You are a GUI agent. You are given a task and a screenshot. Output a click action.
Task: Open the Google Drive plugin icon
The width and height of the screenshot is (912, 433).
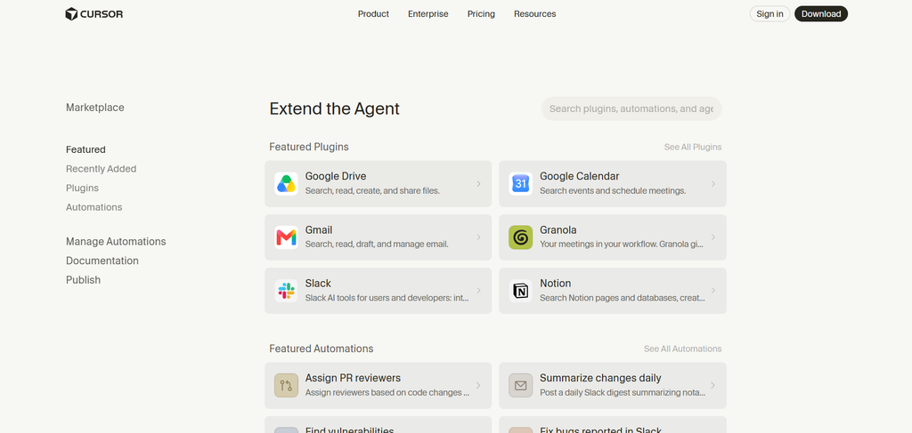point(286,184)
